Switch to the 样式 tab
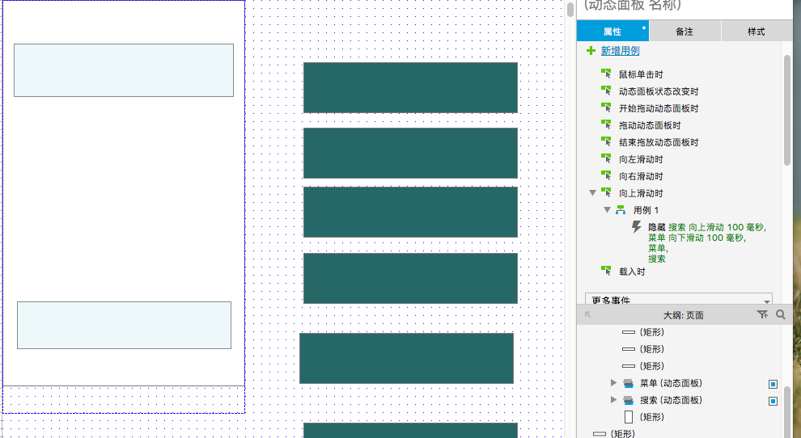 pos(756,32)
